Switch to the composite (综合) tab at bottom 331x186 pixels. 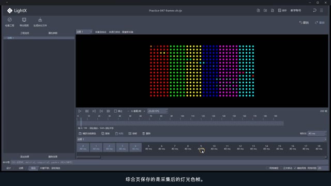33,168
